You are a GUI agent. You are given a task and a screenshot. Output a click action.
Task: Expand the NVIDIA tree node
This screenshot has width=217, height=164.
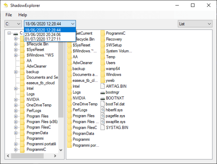click(x=16, y=100)
